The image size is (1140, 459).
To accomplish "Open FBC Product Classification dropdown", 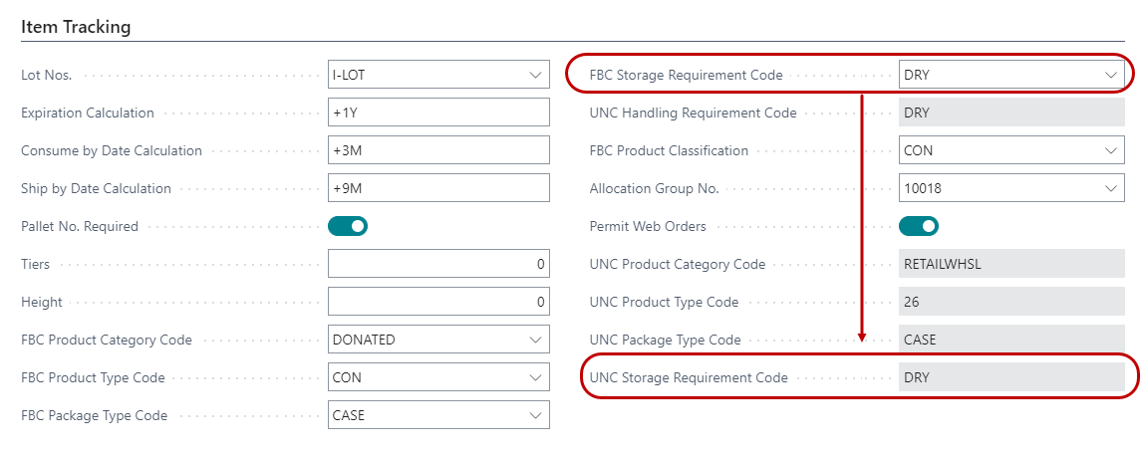I will coord(1111,150).
